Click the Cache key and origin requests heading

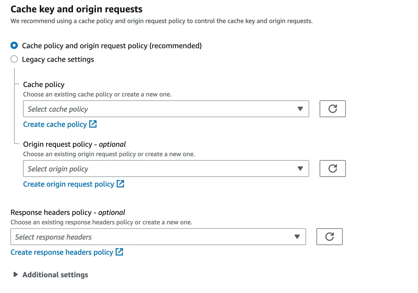(76, 9)
